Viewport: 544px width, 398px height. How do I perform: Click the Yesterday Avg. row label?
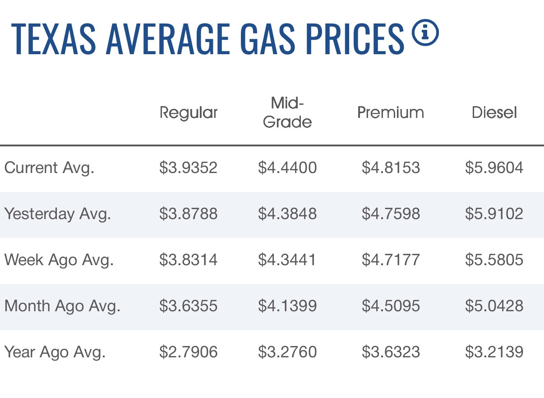(57, 214)
